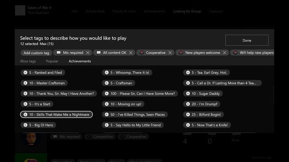
Task: Remove the All content OK tag
Action: click(131, 53)
